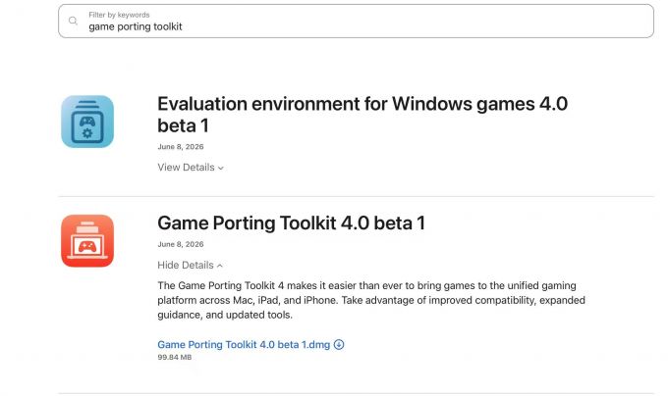Collapse Hide Details for Game Porting Toolkit
This screenshot has width=668, height=396.
click(x=190, y=265)
